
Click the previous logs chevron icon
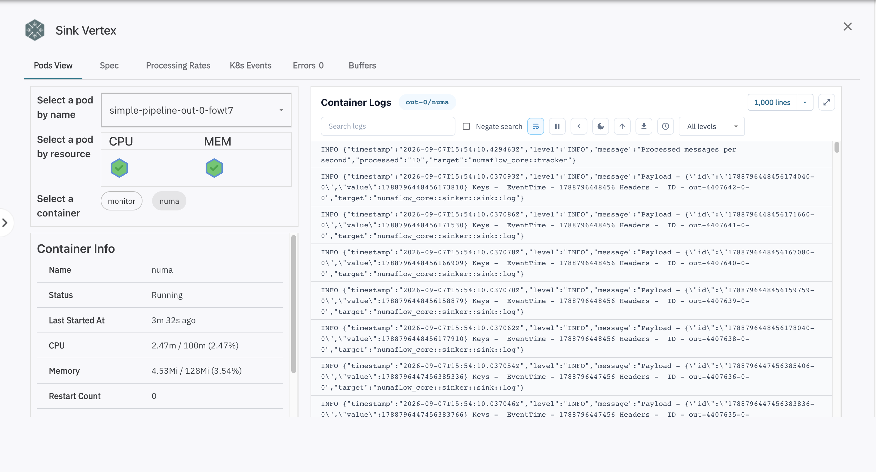pyautogui.click(x=579, y=127)
